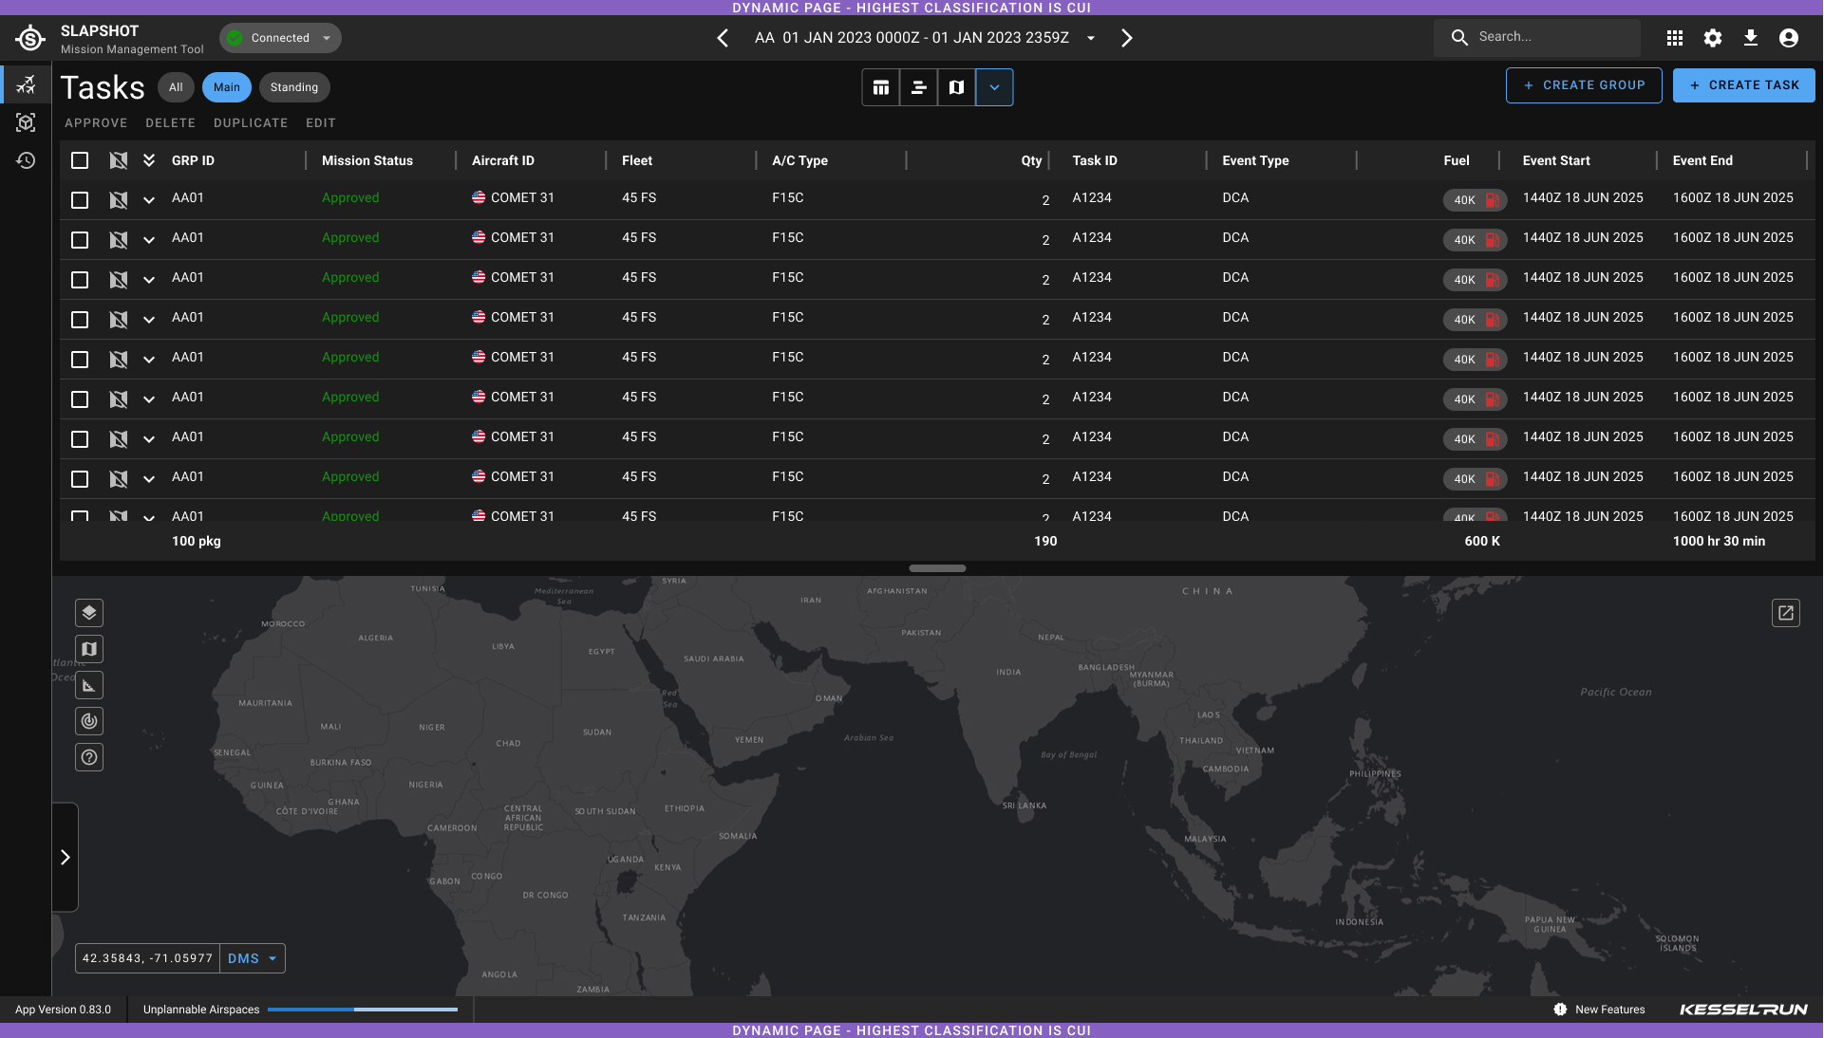Click the panel resize drag handle
The height and width of the screenshot is (1038, 1824).
(937, 568)
